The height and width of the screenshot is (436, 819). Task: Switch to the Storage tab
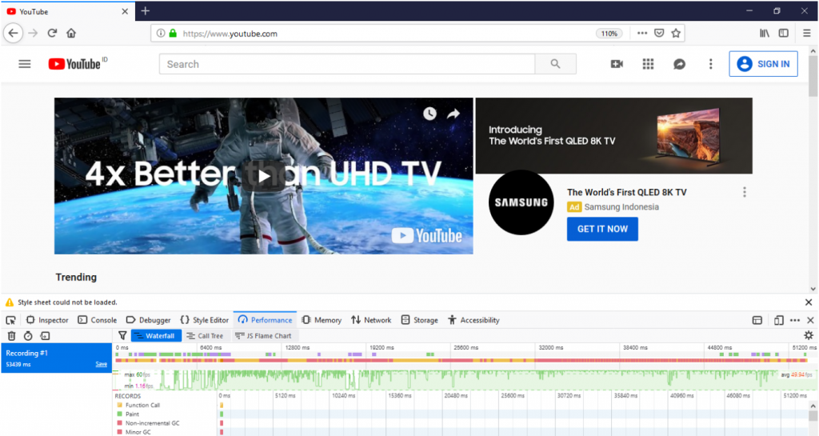coord(419,320)
